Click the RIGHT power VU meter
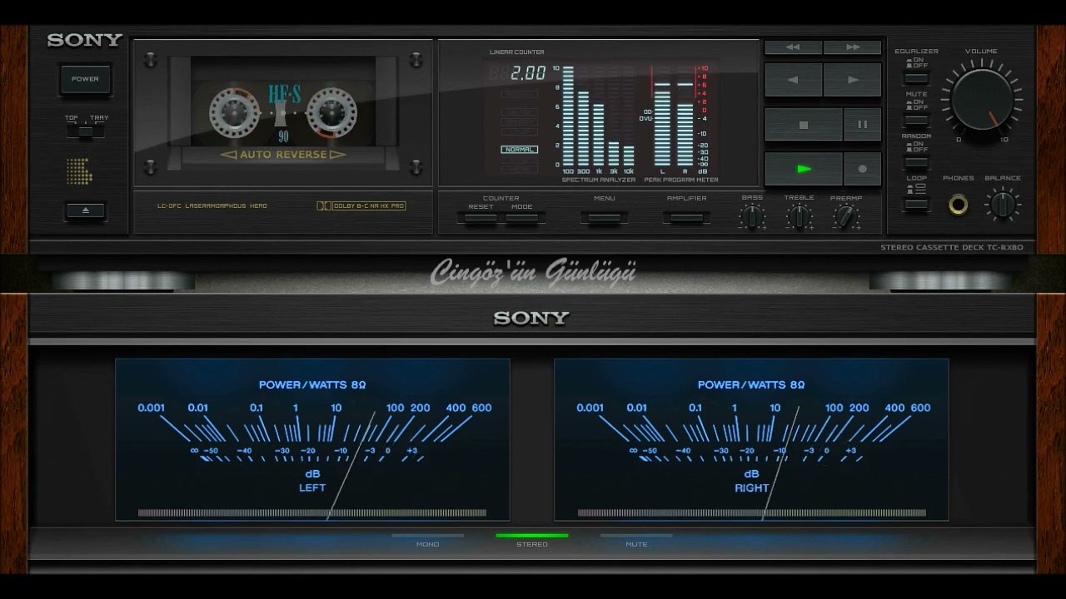Screen dimensions: 1066x599 click(751, 440)
